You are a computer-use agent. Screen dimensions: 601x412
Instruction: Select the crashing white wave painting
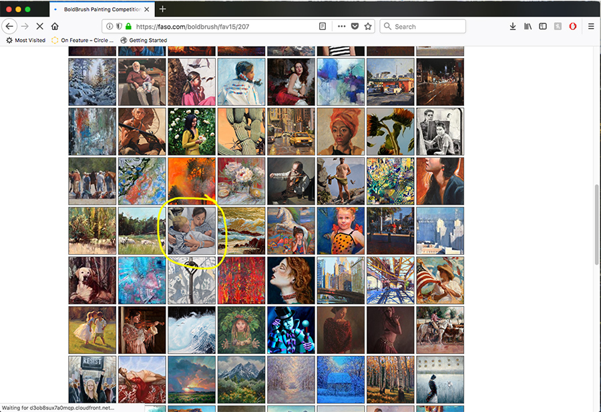[x=192, y=330]
